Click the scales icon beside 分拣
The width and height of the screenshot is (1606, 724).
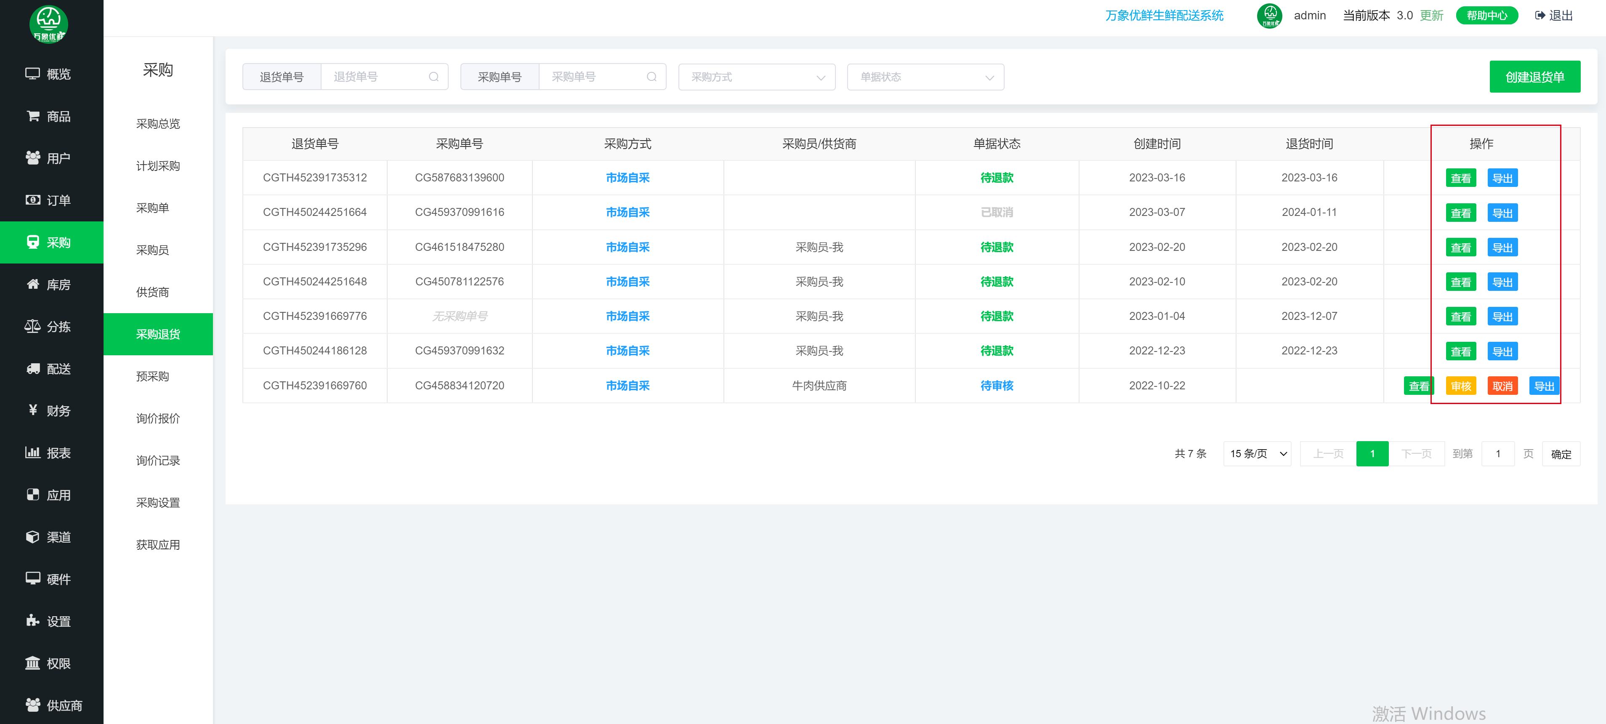coord(32,326)
